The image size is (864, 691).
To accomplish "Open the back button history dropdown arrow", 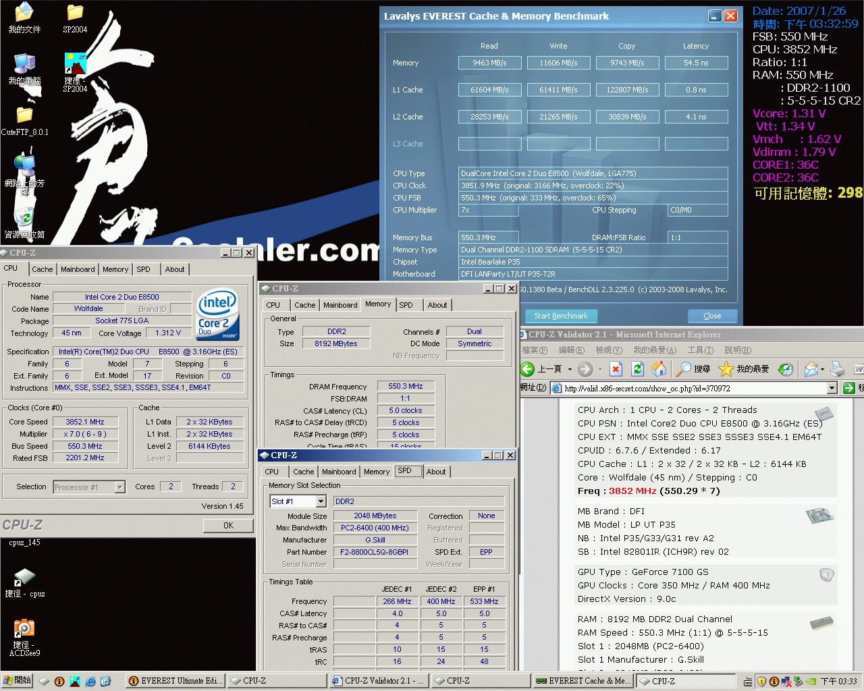I will coord(570,369).
